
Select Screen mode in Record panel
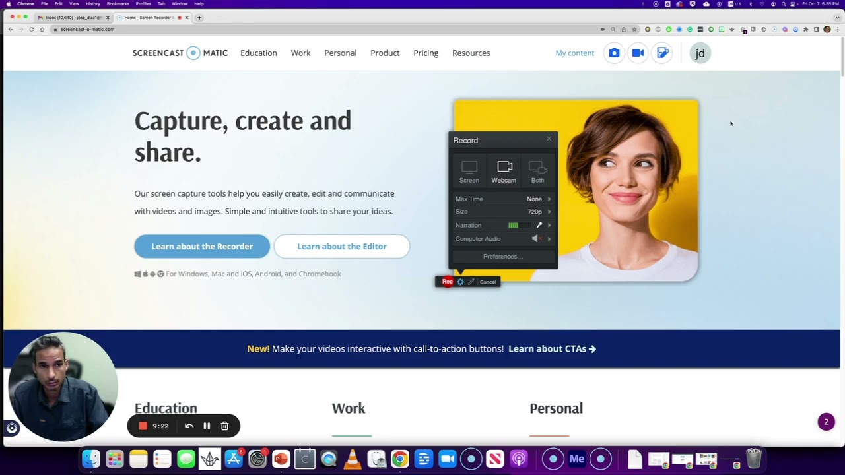[x=469, y=172]
